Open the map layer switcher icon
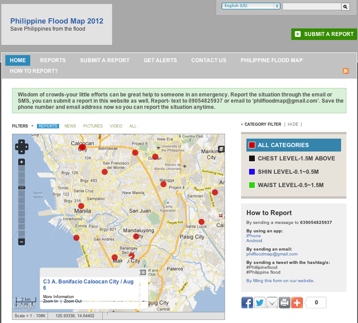Image resolution: width=358 pixels, height=323 pixels. click(x=221, y=149)
